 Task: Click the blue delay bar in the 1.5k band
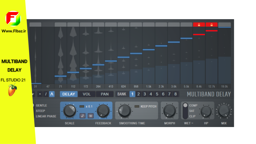pyautogui.click(x=148, y=50)
